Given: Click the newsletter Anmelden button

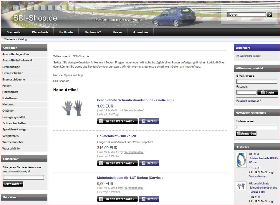Looking at the screenshot, I should pyautogui.click(x=246, y=133).
